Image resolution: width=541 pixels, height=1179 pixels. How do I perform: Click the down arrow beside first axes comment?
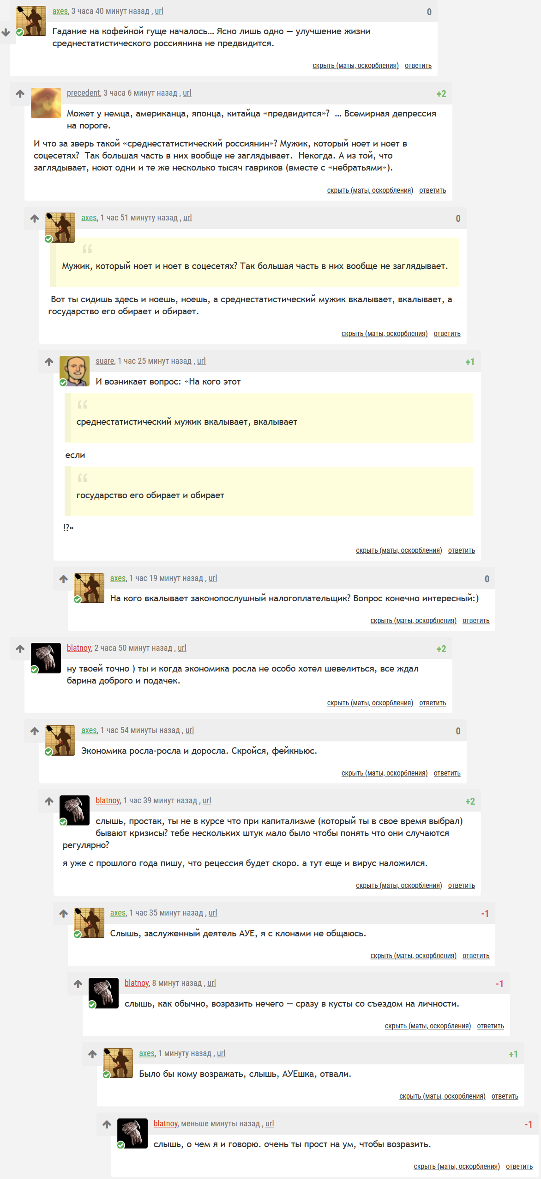(6, 32)
